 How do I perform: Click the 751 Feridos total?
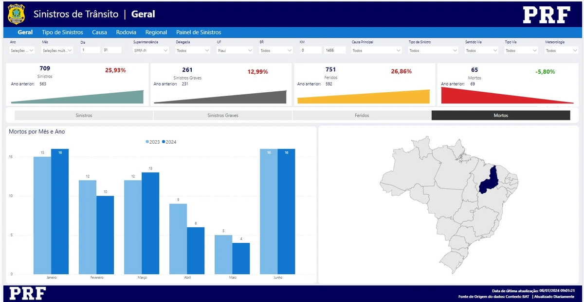[x=330, y=69]
